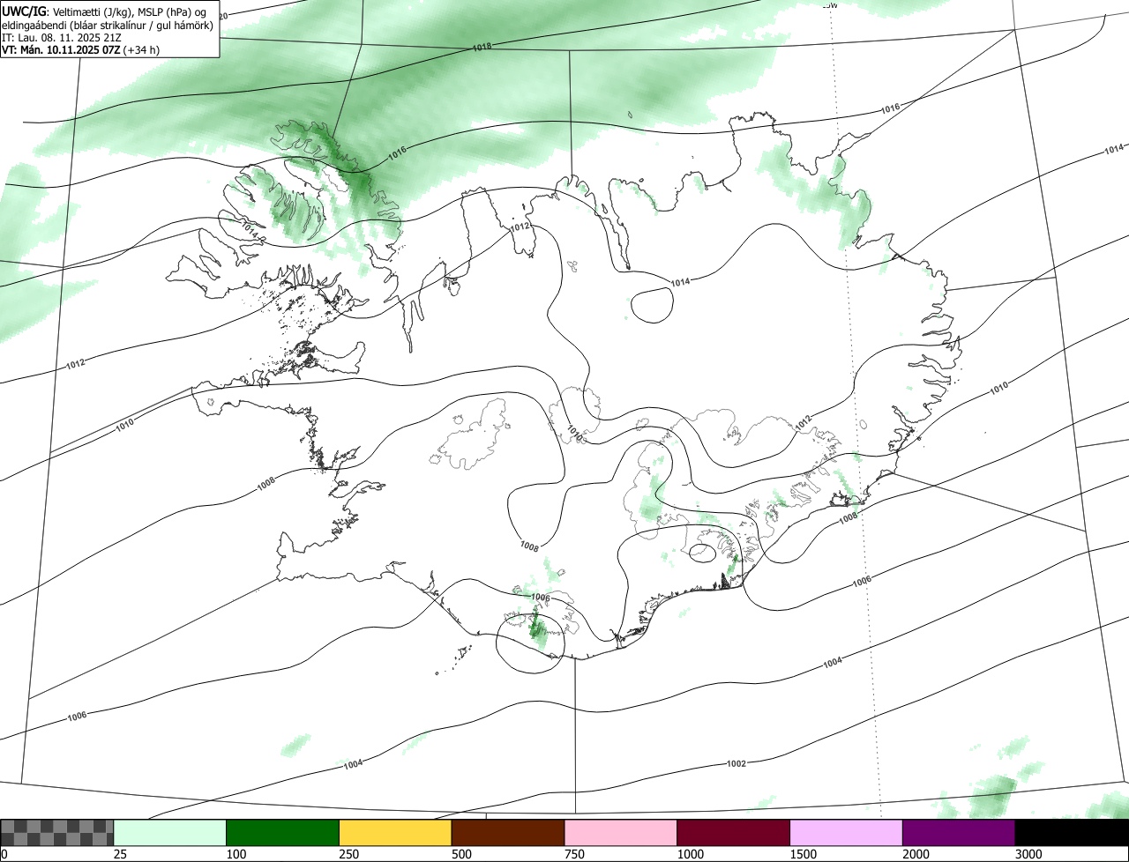Viewport: 1129px width, 862px height.
Task: Click the checkered gray 0–25 legend swatch
Action: tap(57, 833)
